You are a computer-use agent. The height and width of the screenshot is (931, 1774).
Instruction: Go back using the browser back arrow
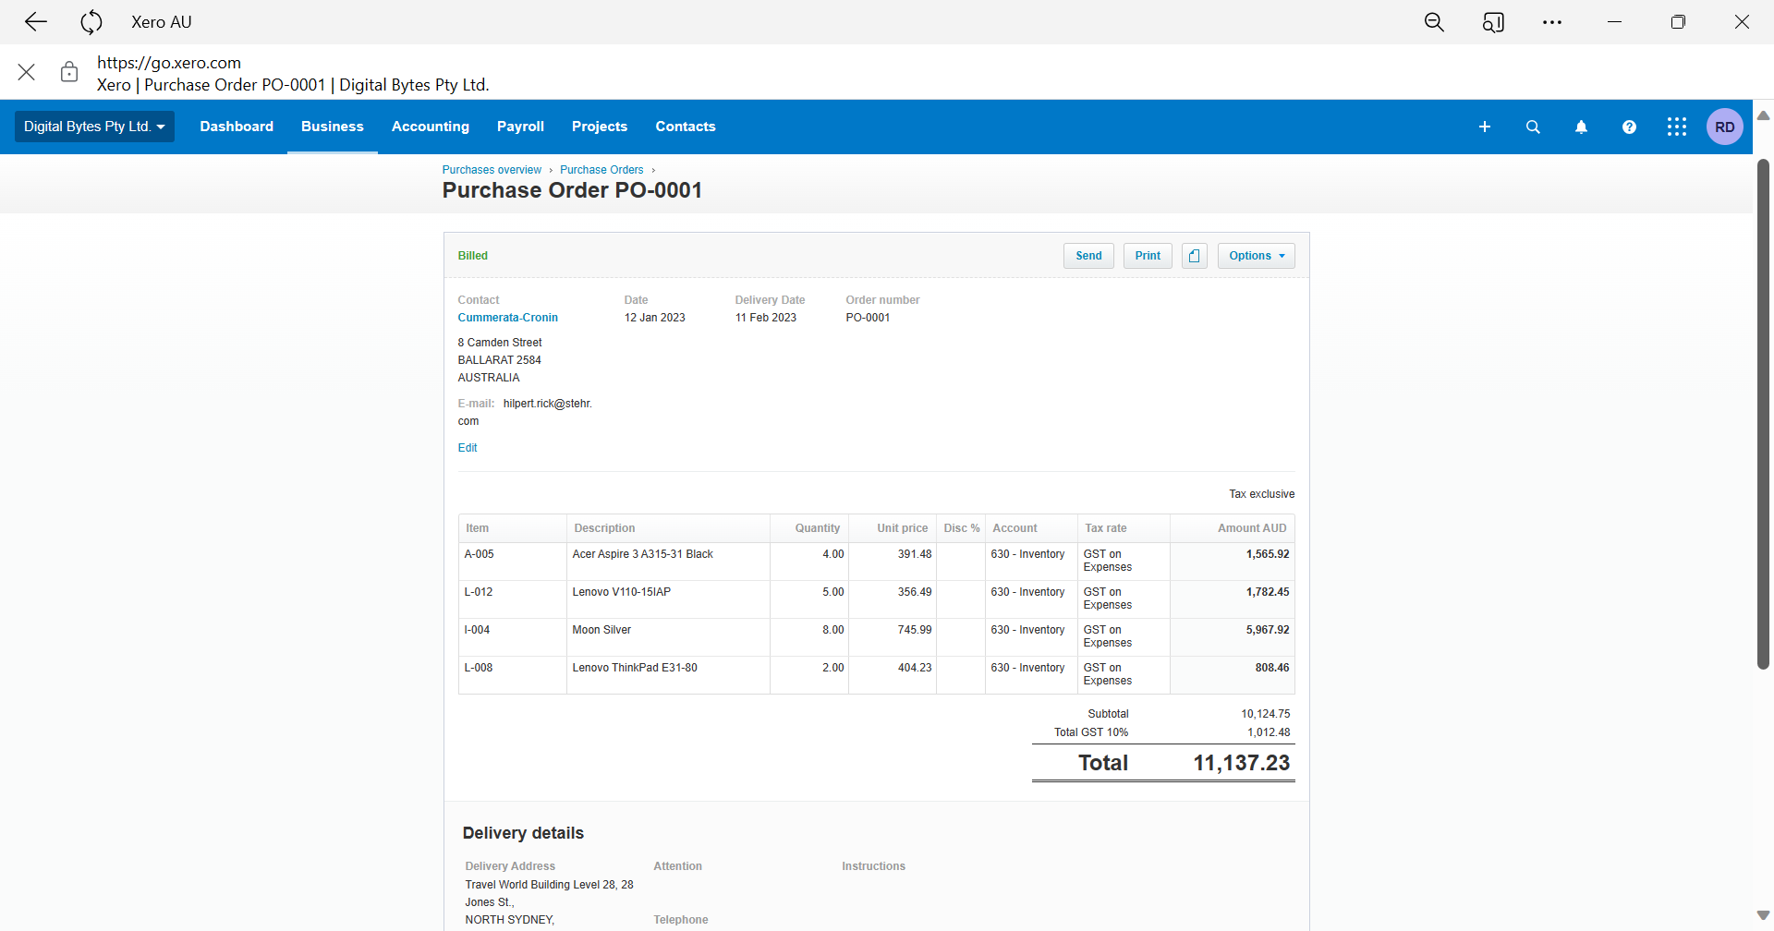(x=36, y=22)
